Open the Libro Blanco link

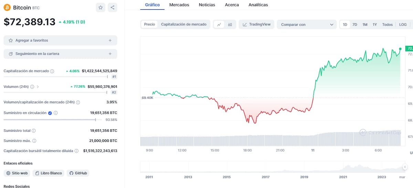(x=48, y=173)
